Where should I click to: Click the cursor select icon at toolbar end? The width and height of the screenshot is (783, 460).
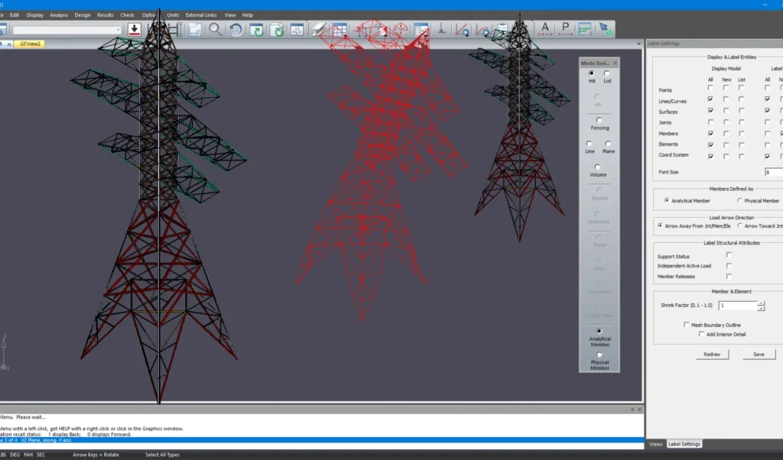(x=605, y=30)
